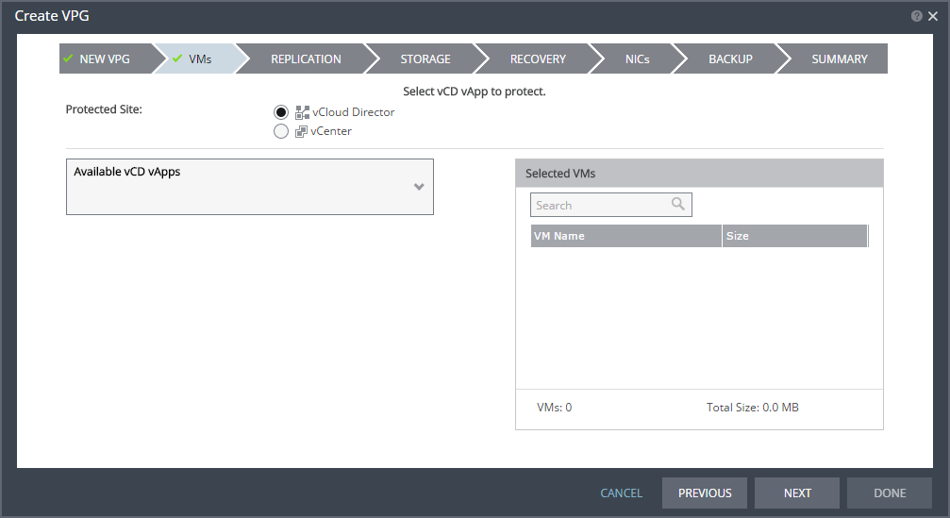Focus the Selected VMs search field
The image size is (950, 518).
pos(610,205)
